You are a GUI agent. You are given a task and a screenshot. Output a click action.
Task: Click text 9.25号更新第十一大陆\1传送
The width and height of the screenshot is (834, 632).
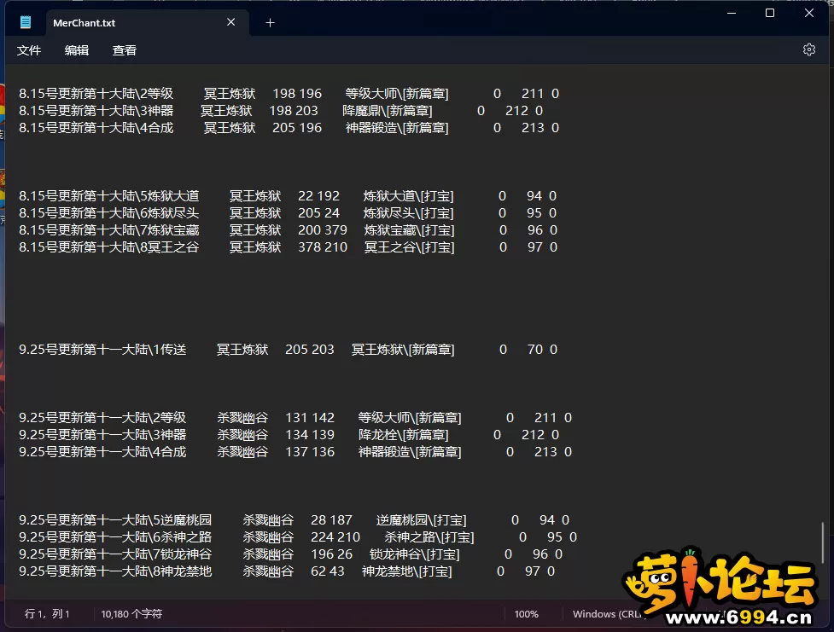102,350
